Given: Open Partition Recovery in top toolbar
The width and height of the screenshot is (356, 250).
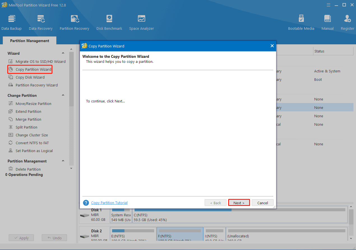Looking at the screenshot, I should 74,22.
